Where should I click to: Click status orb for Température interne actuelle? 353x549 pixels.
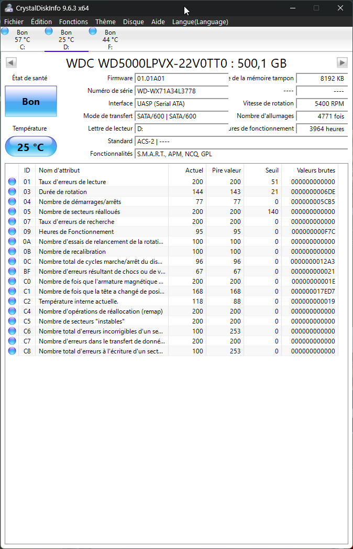pyautogui.click(x=12, y=302)
